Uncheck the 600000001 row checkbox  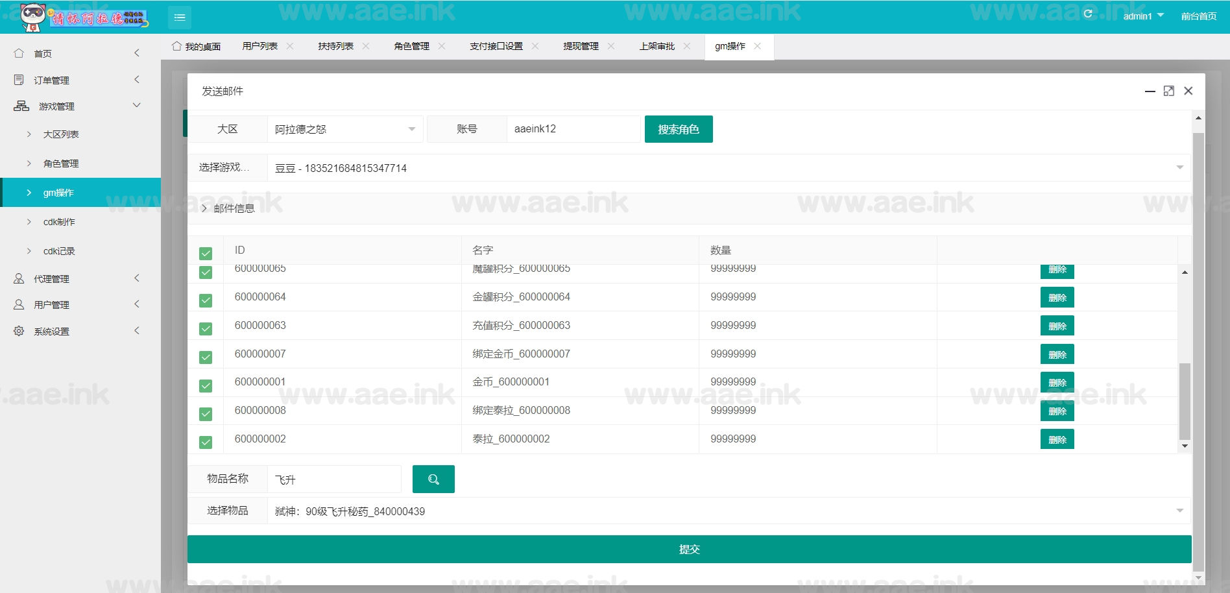206,386
